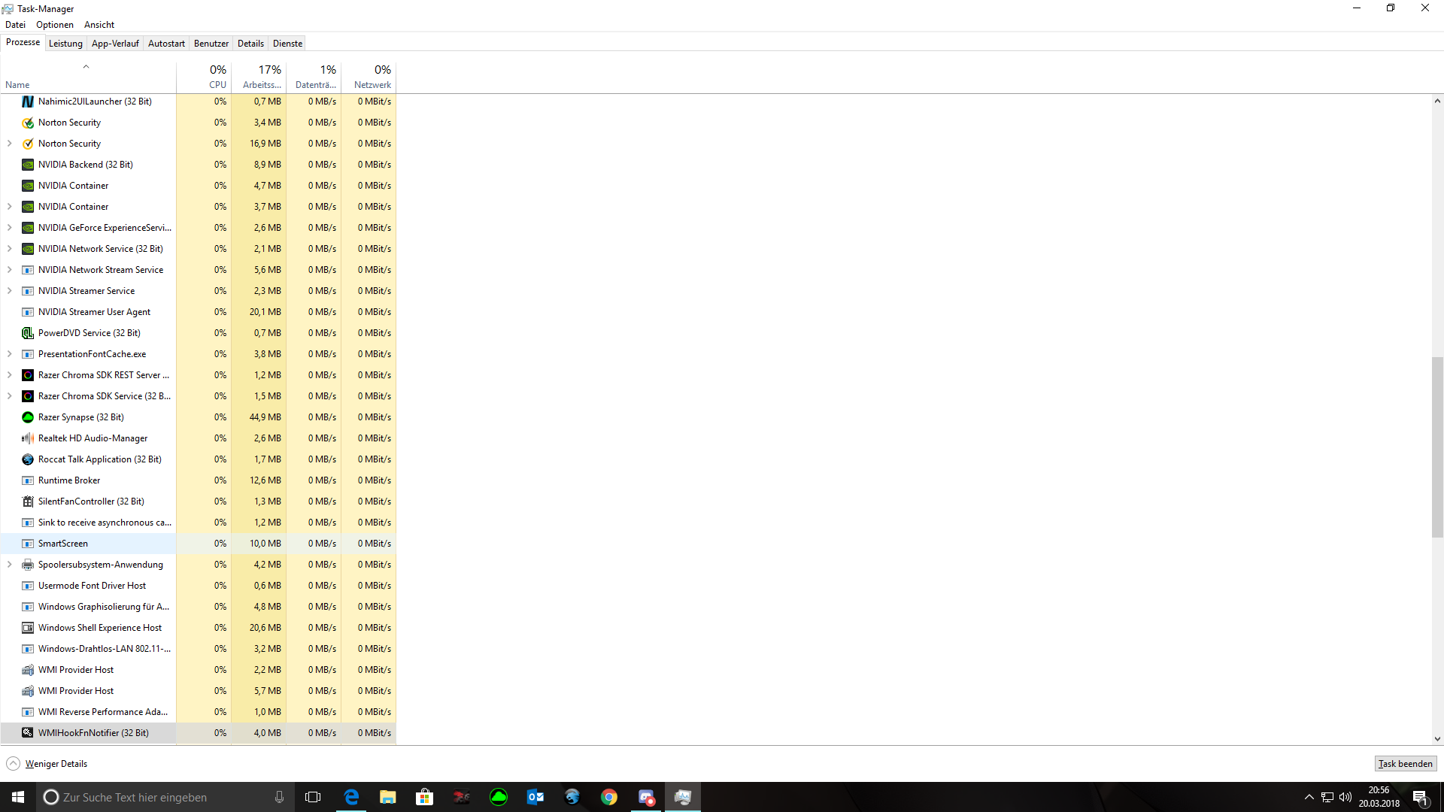Click the Nahimic2UILauncher process icon

[x=28, y=101]
